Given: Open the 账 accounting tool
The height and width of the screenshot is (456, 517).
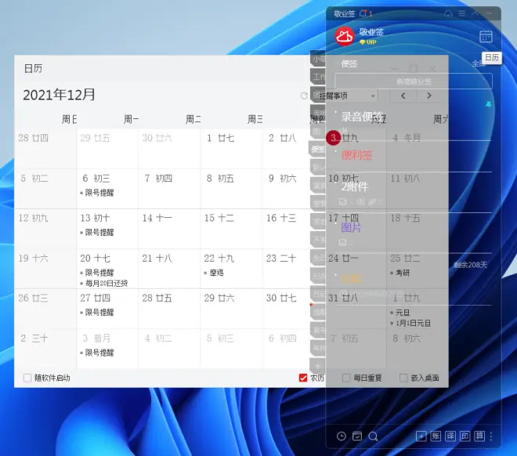Looking at the screenshot, I should [436, 436].
